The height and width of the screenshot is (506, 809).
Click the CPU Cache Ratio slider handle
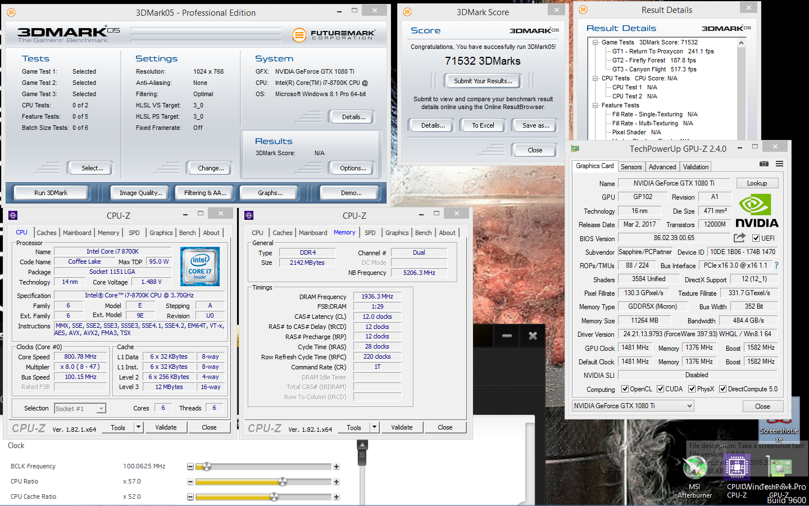[x=274, y=497]
